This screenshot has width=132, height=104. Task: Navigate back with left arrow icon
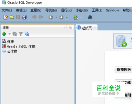pos(51,17)
